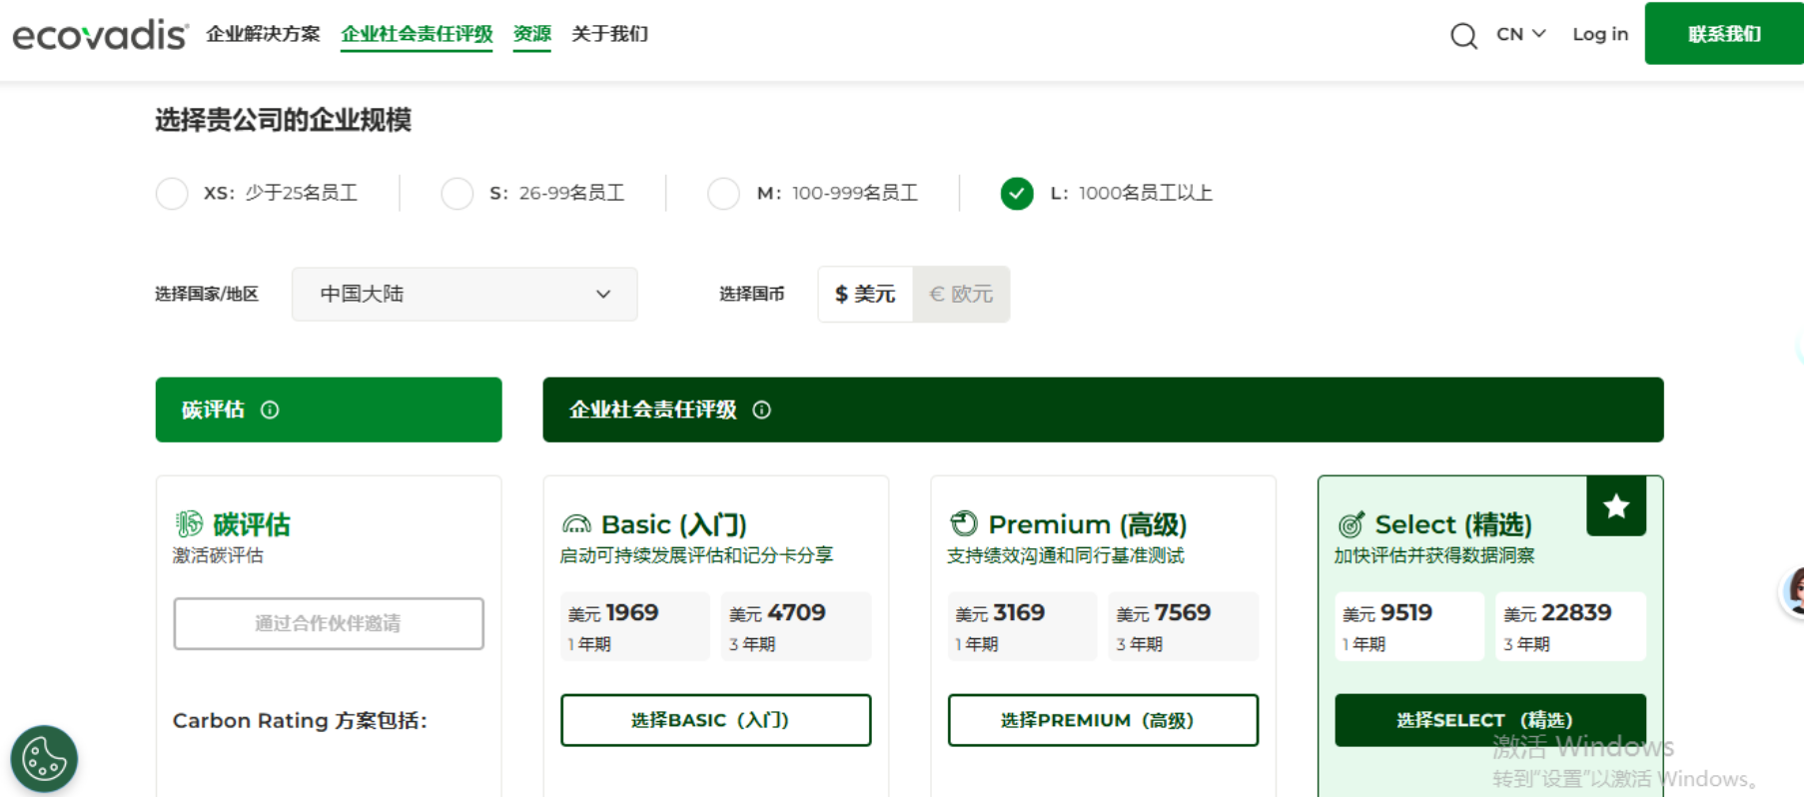Image resolution: width=1804 pixels, height=797 pixels.
Task: Click the 通过合作伙伴邀请 button
Action: coord(329,623)
